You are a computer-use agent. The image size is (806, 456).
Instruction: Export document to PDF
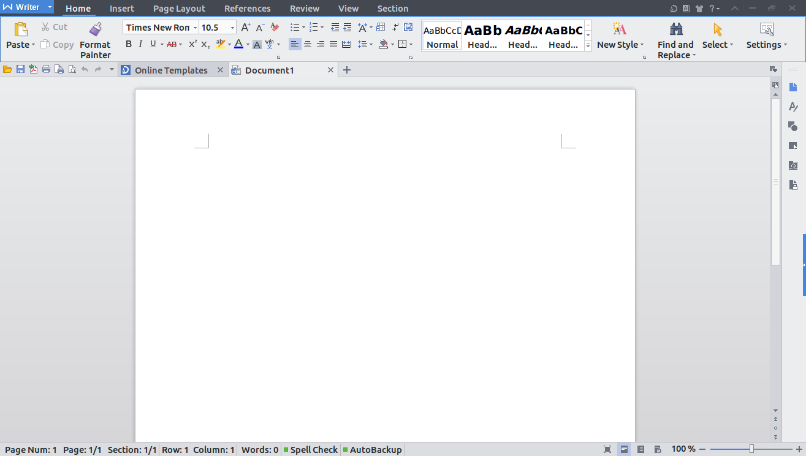(33, 70)
